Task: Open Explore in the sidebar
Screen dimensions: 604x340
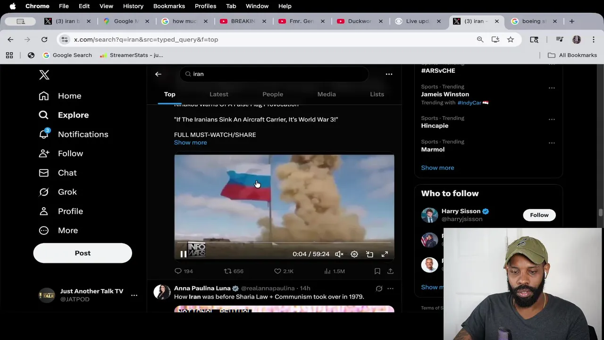Action: (64, 115)
